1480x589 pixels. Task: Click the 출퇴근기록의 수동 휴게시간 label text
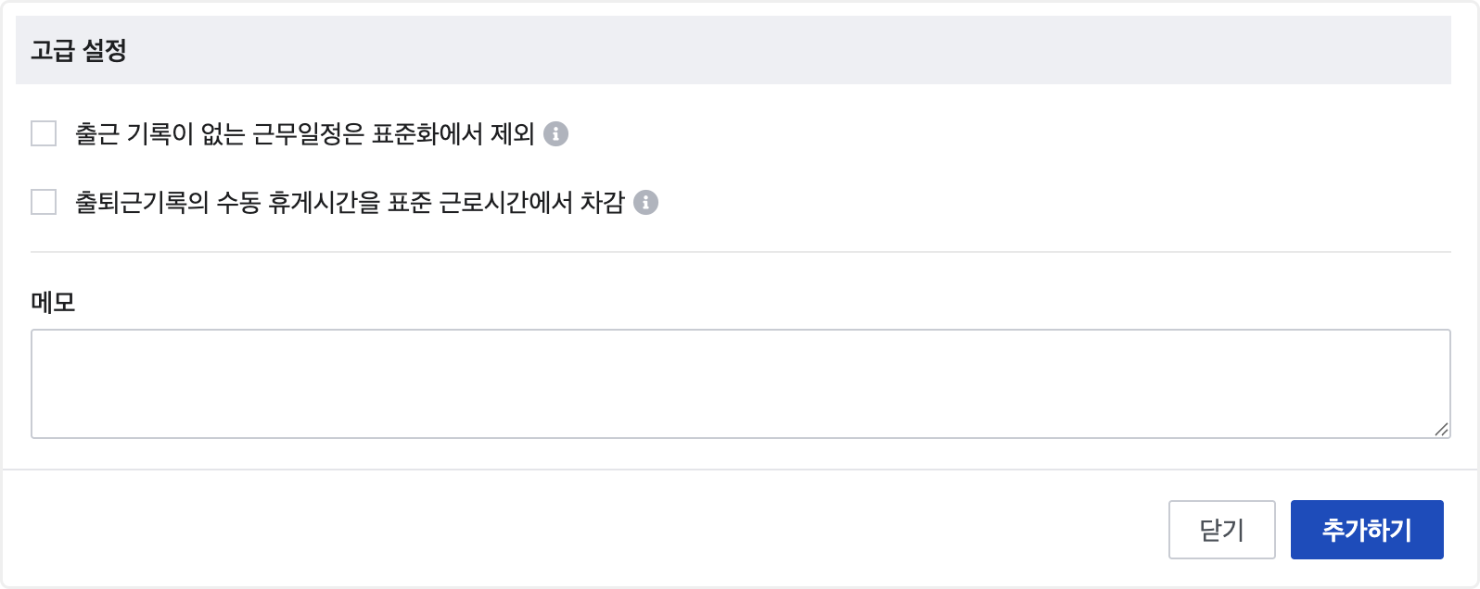click(x=349, y=203)
